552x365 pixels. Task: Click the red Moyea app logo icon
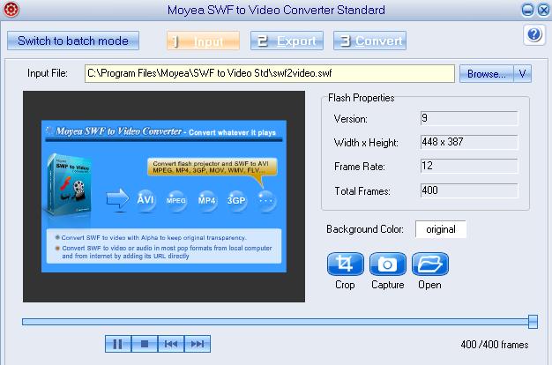coord(11,9)
